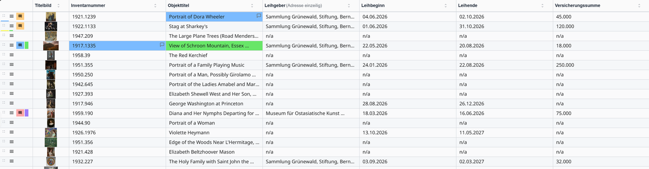Select 'Portrait of Dora Wheeler' title cell
Viewport: 649px width, 169px height.
(x=214, y=16)
